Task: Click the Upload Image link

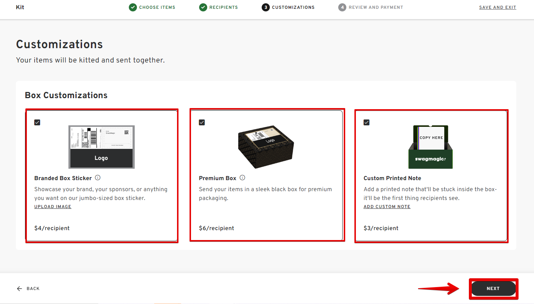Action: [x=53, y=207]
